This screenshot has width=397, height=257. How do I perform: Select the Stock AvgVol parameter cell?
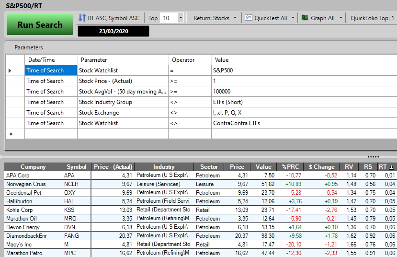coord(123,92)
